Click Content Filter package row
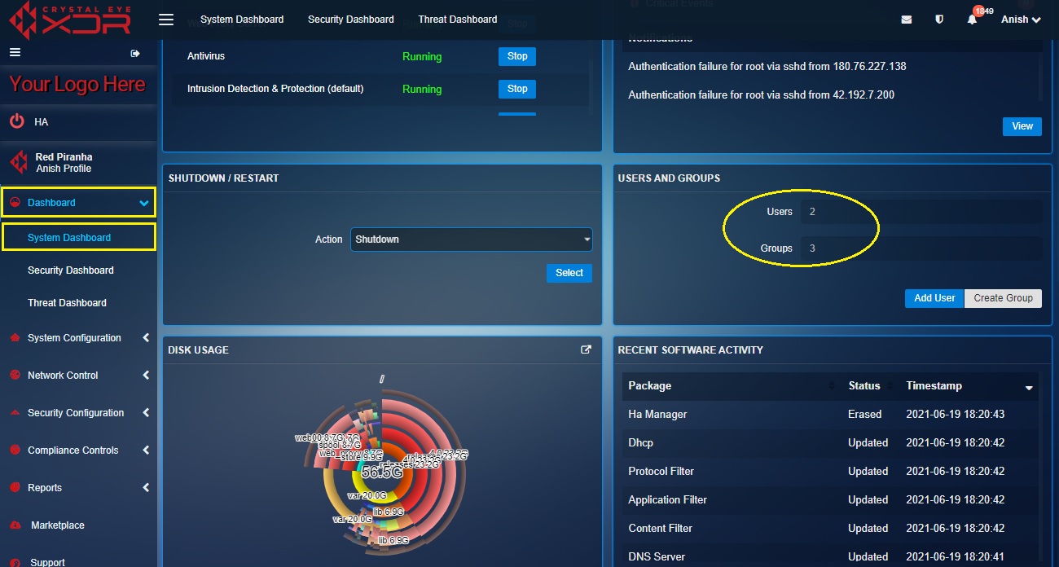Viewport: 1059px width, 567px height. 831,528
